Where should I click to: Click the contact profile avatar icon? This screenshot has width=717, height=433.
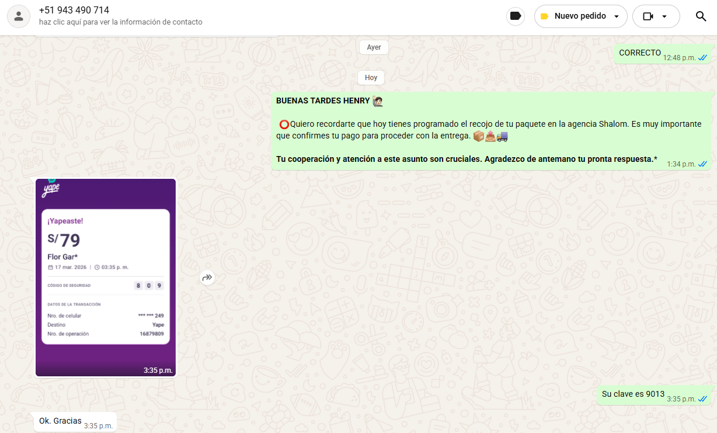click(19, 16)
